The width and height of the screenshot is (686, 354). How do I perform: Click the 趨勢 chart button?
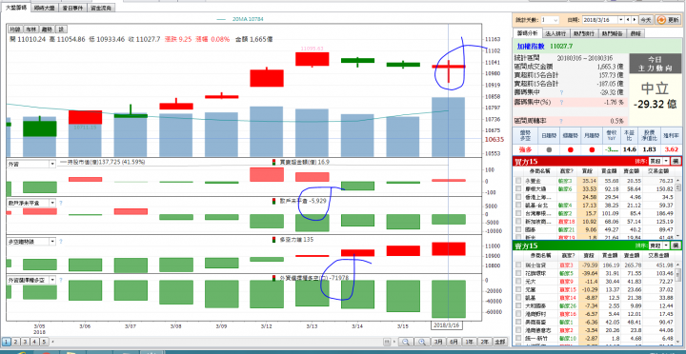tap(46, 29)
